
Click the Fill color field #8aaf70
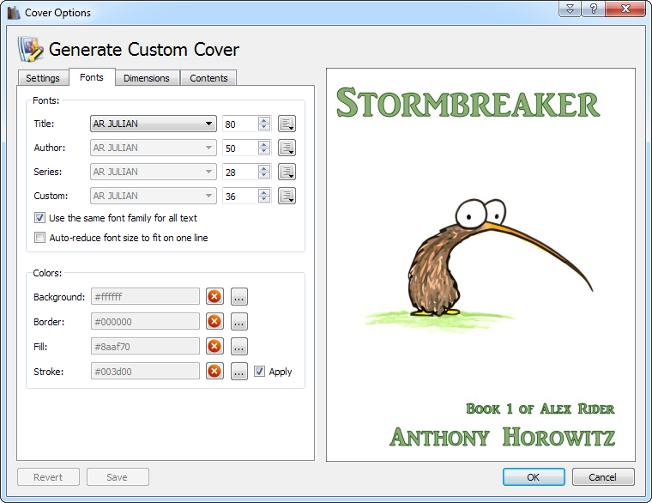[145, 347]
